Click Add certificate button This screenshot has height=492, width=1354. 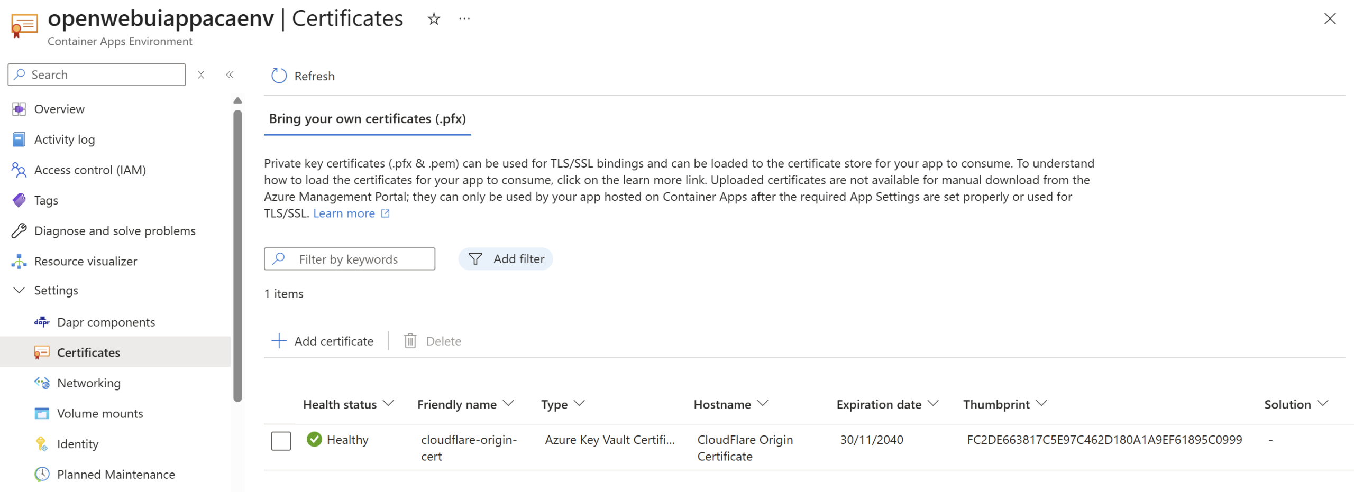click(x=323, y=341)
